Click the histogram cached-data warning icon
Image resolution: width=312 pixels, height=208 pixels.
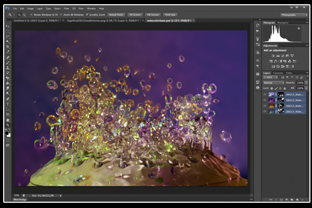coord(298,28)
